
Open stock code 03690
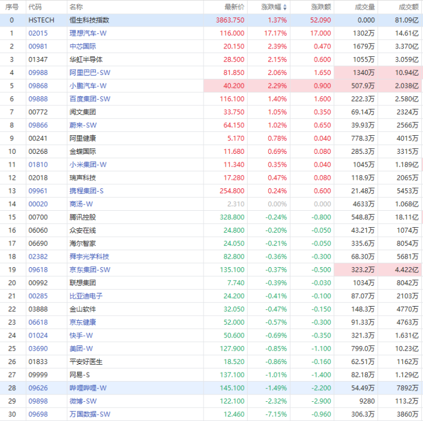point(38,348)
